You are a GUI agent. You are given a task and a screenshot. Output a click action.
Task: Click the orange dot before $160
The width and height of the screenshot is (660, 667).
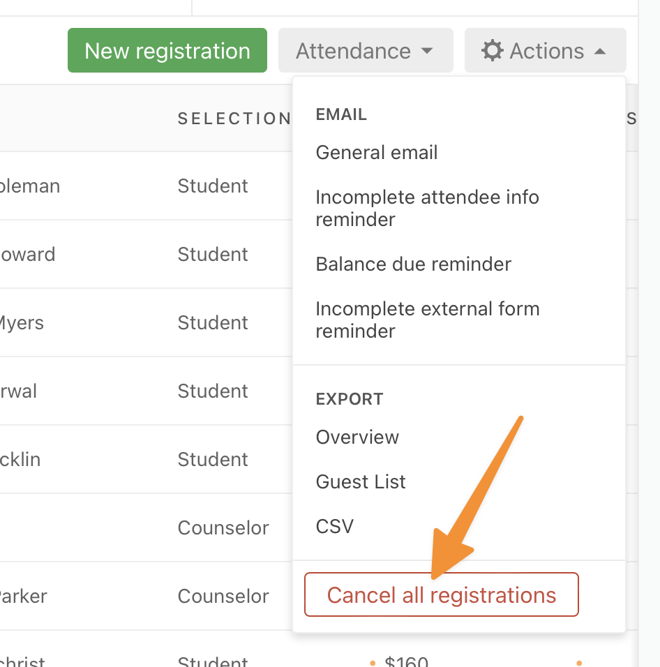click(373, 663)
